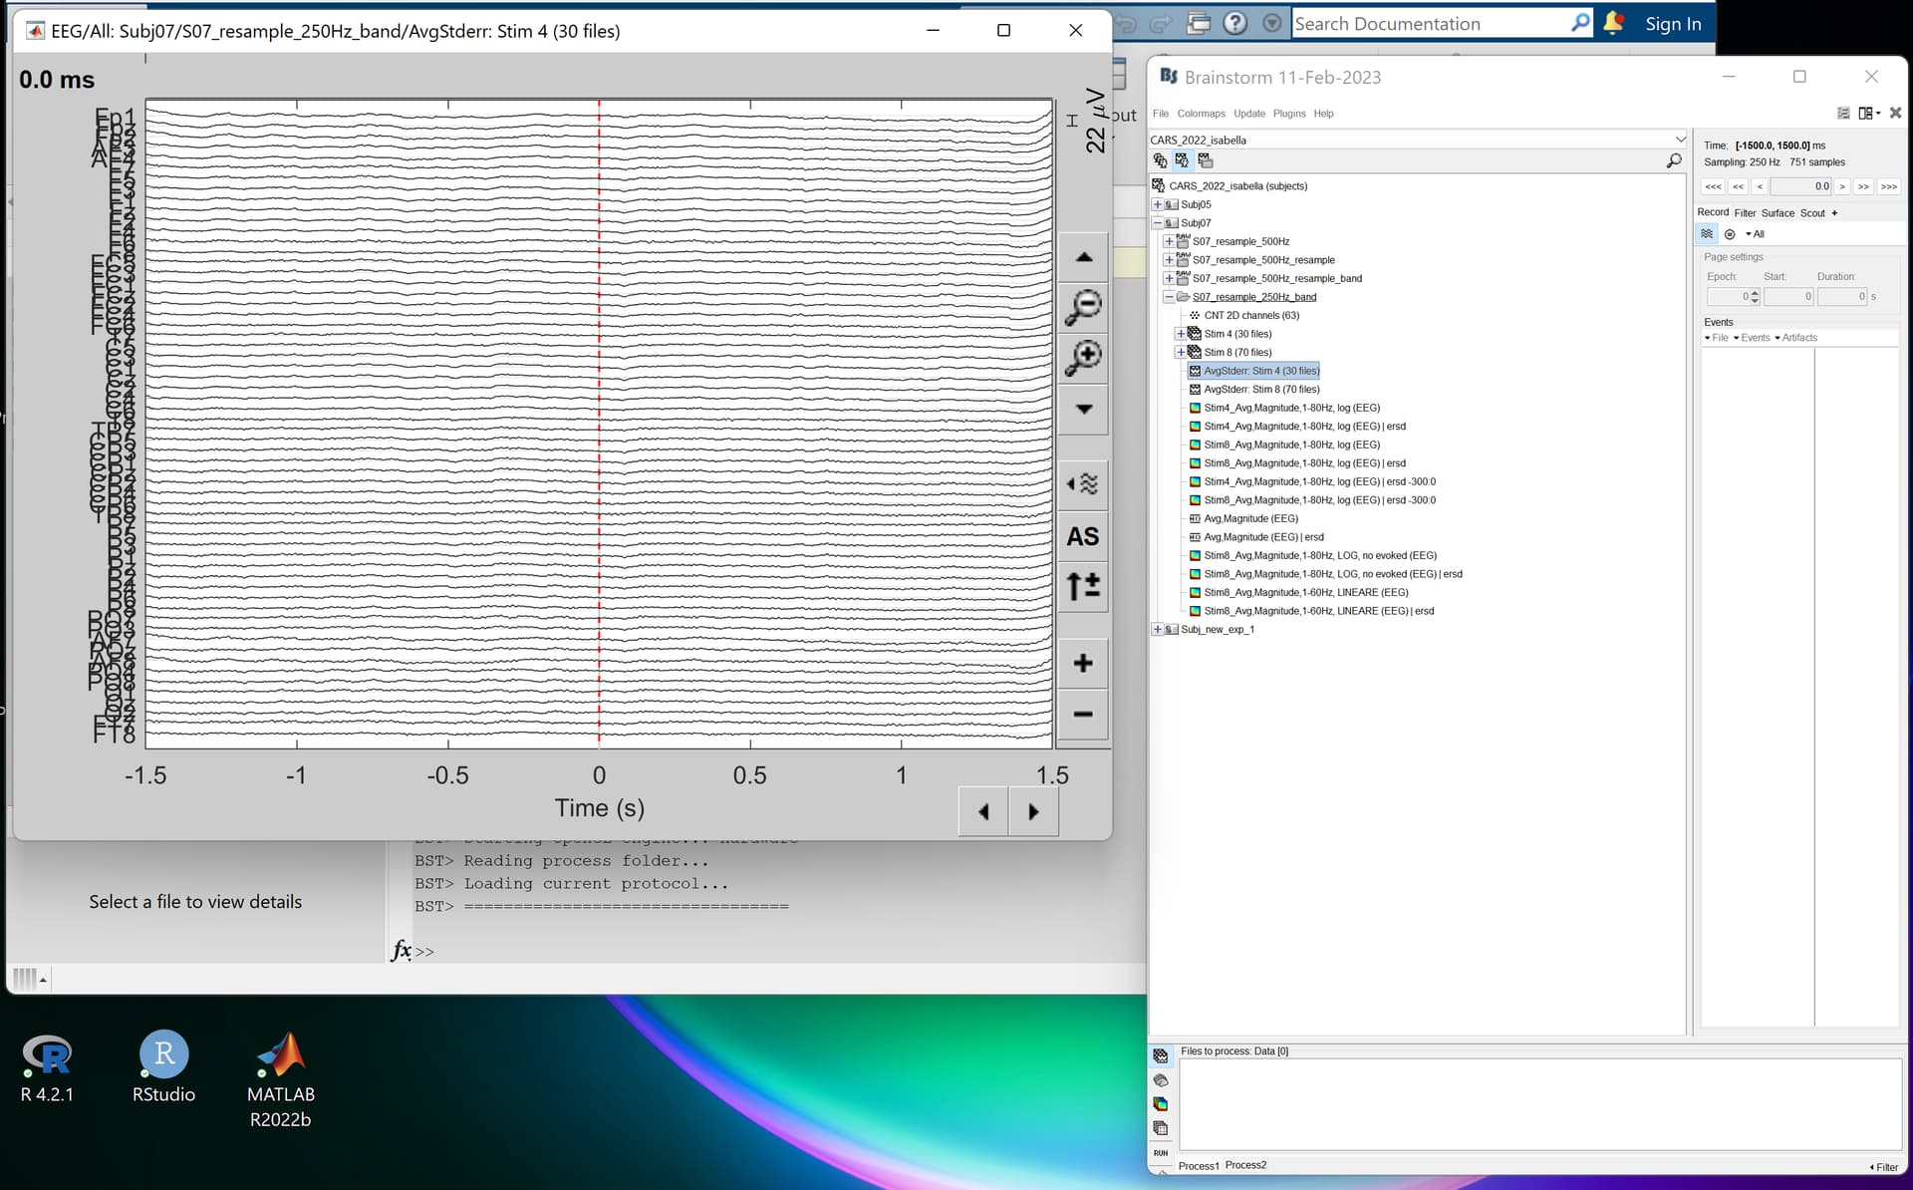Open the Help menu in Brainstorm
Viewport: 1913px width, 1190px height.
(x=1323, y=114)
